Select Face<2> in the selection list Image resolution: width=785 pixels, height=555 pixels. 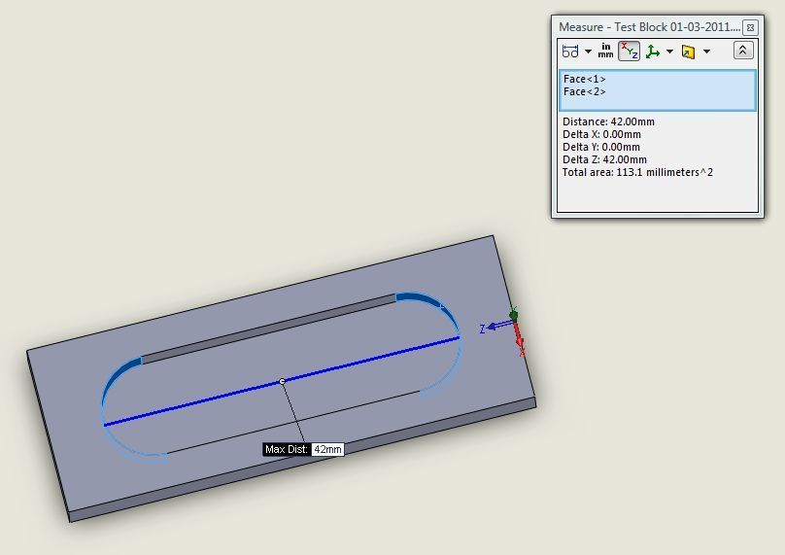(x=585, y=91)
